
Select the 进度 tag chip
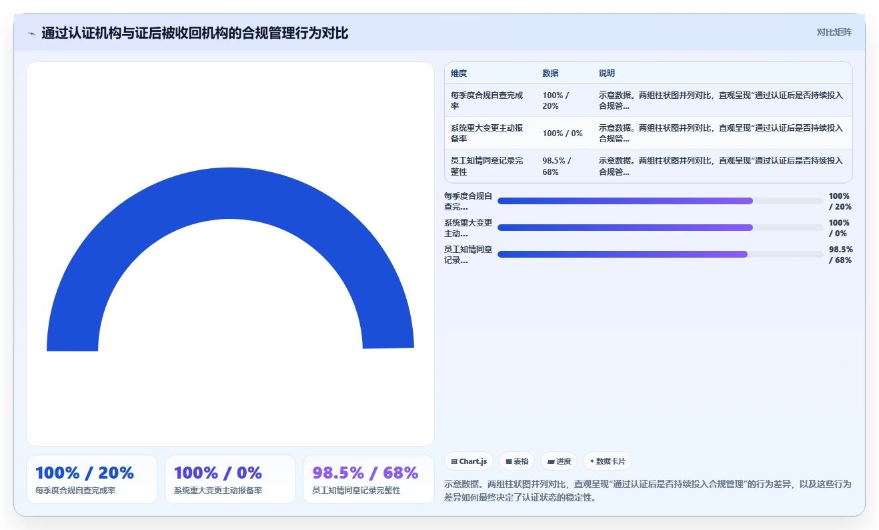pyautogui.click(x=559, y=461)
